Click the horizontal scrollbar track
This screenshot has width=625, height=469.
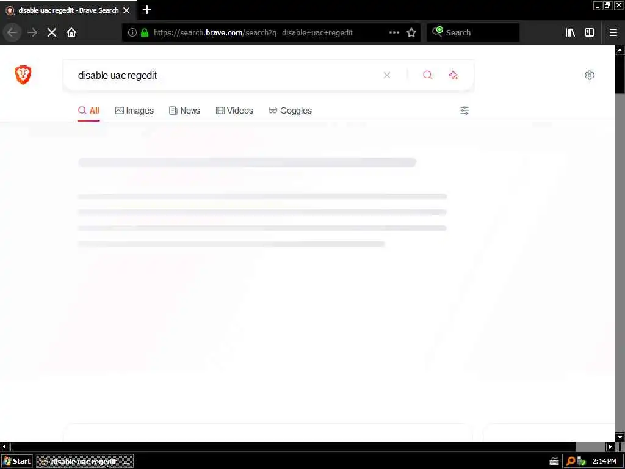(591, 446)
